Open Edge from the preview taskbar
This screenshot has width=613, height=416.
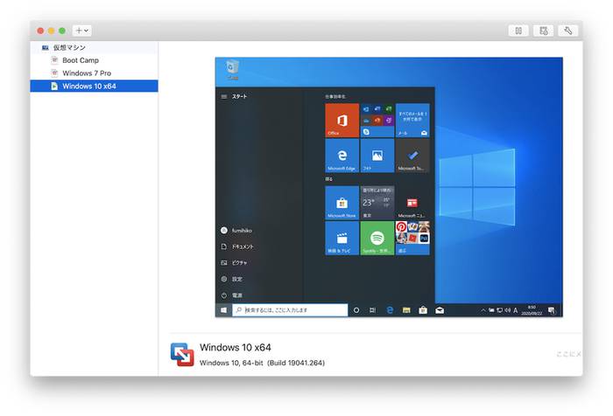[390, 310]
